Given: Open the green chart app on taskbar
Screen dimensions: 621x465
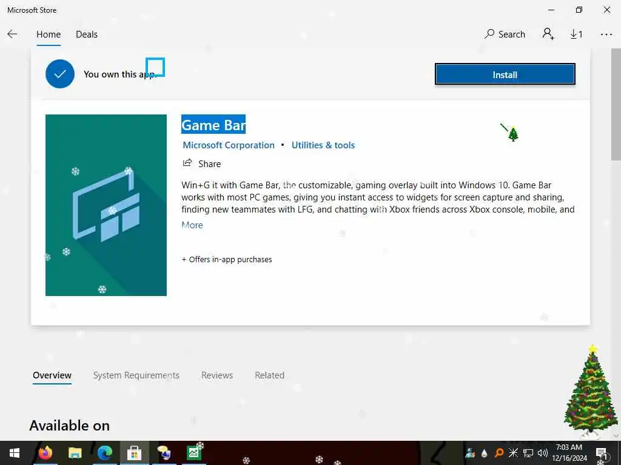Looking at the screenshot, I should pos(194,453).
